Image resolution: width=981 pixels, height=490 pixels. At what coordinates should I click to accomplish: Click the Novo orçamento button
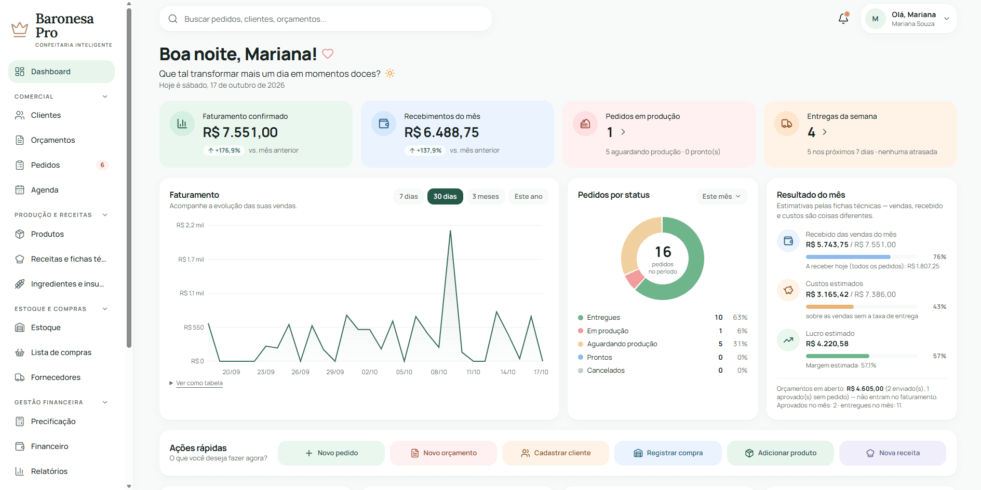[444, 453]
